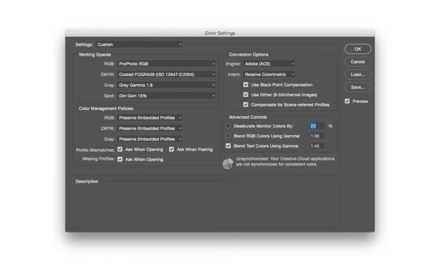Image resolution: width=440 pixels, height=275 pixels.
Task: Click the Blend Text Colors gamma field
Action: [317, 146]
